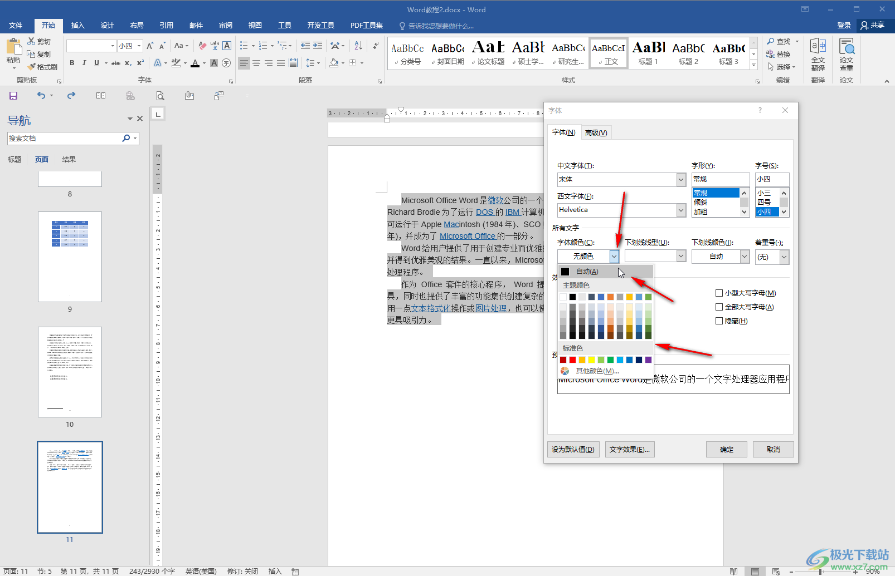Click the subscript x₂ icon
895x576 pixels.
tap(128, 63)
